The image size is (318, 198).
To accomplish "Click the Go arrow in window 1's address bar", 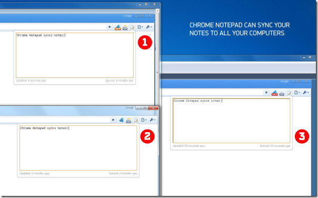I will (110, 27).
